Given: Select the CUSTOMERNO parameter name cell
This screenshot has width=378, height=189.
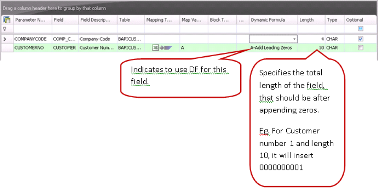Looking at the screenshot, I should [x=32, y=48].
